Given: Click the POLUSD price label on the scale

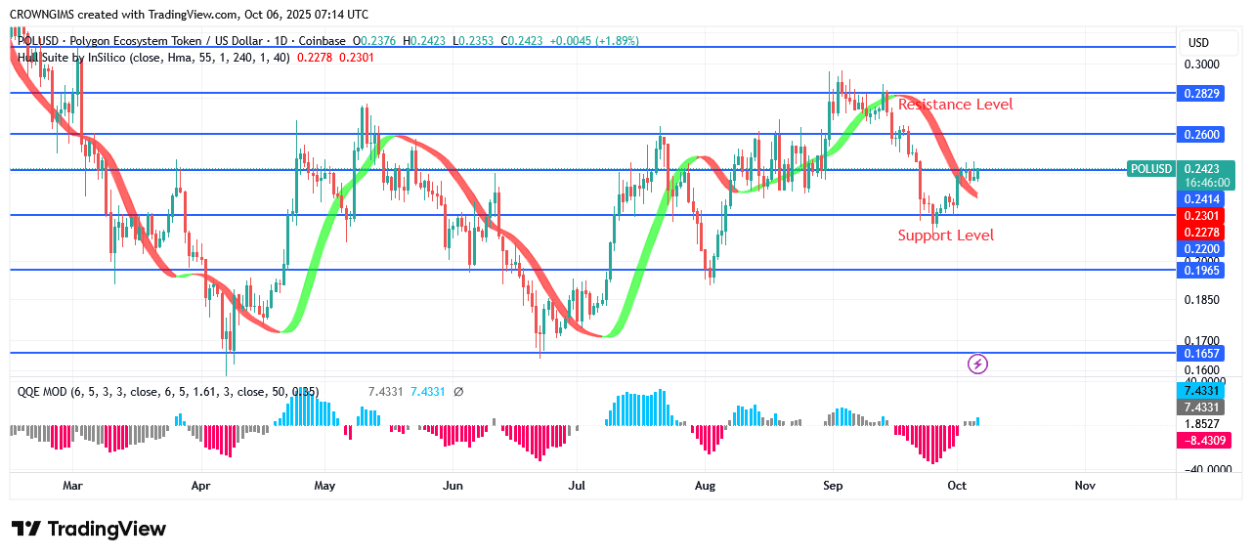Looking at the screenshot, I should click(1149, 169).
